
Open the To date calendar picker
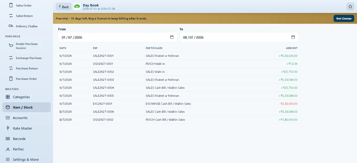293,37
